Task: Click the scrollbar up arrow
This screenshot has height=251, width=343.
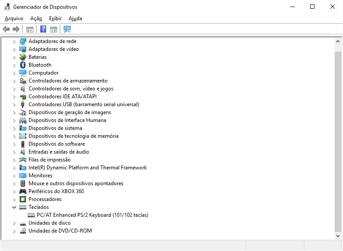Action: click(x=338, y=41)
